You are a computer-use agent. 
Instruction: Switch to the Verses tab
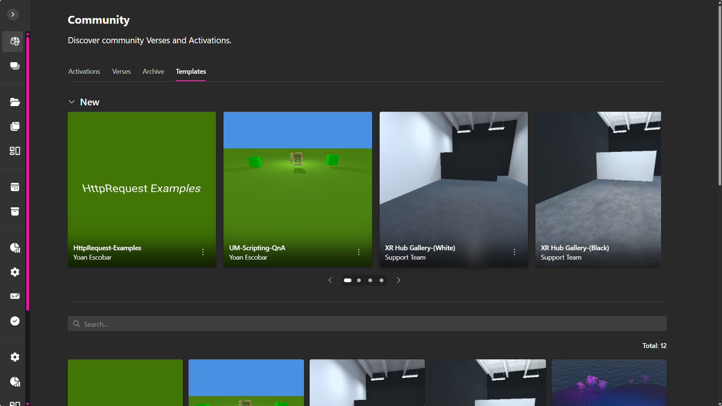121,71
